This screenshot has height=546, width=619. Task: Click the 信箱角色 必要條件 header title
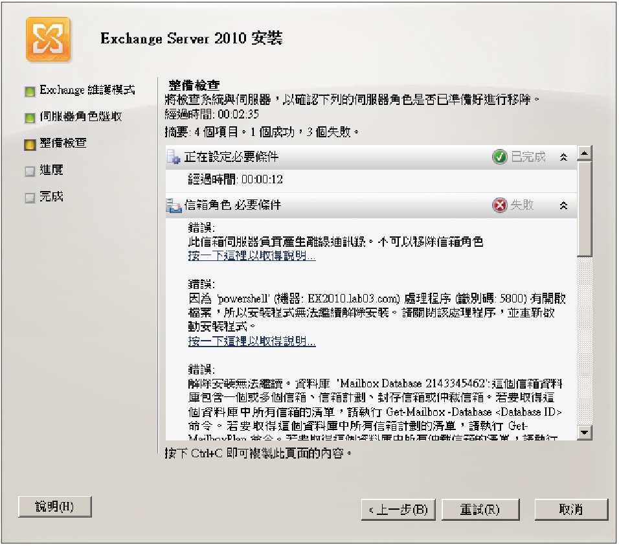pyautogui.click(x=233, y=205)
